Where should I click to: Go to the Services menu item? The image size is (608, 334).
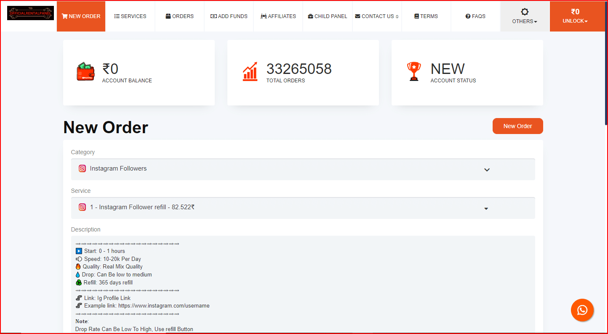(130, 16)
